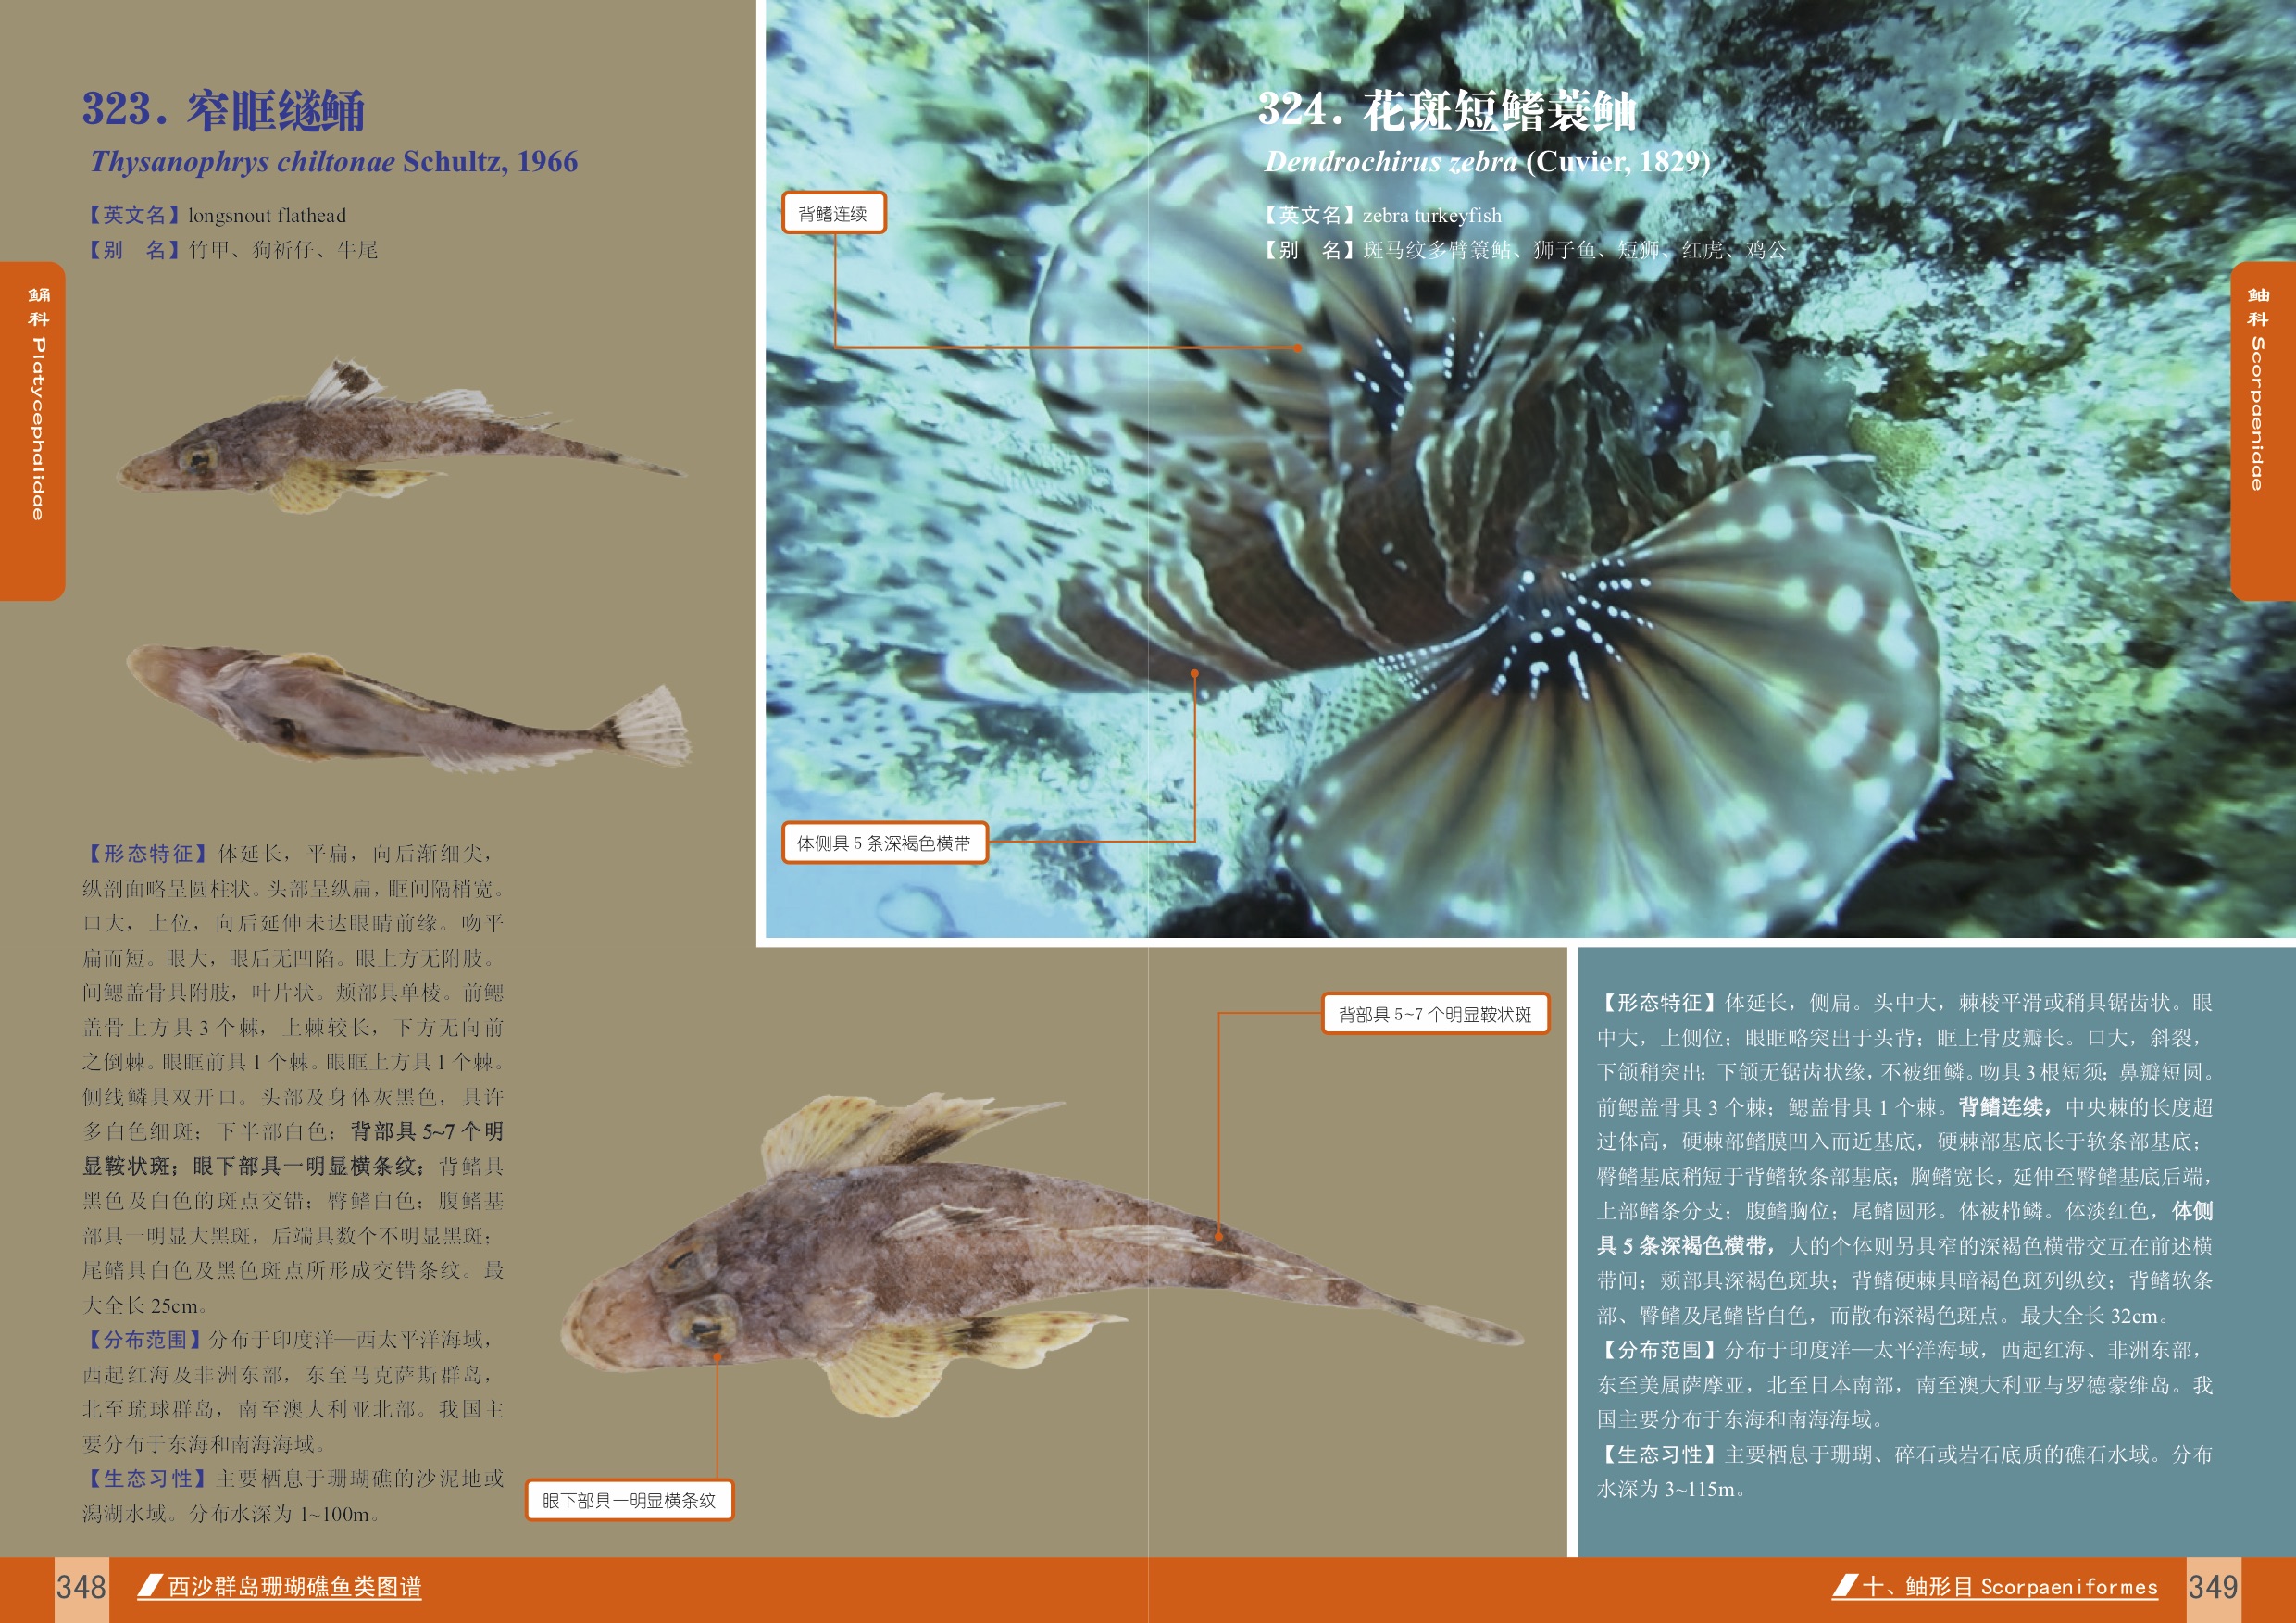
Task: Click the 眼下部具一明显横条纹 callout label
Action: pos(629,1500)
